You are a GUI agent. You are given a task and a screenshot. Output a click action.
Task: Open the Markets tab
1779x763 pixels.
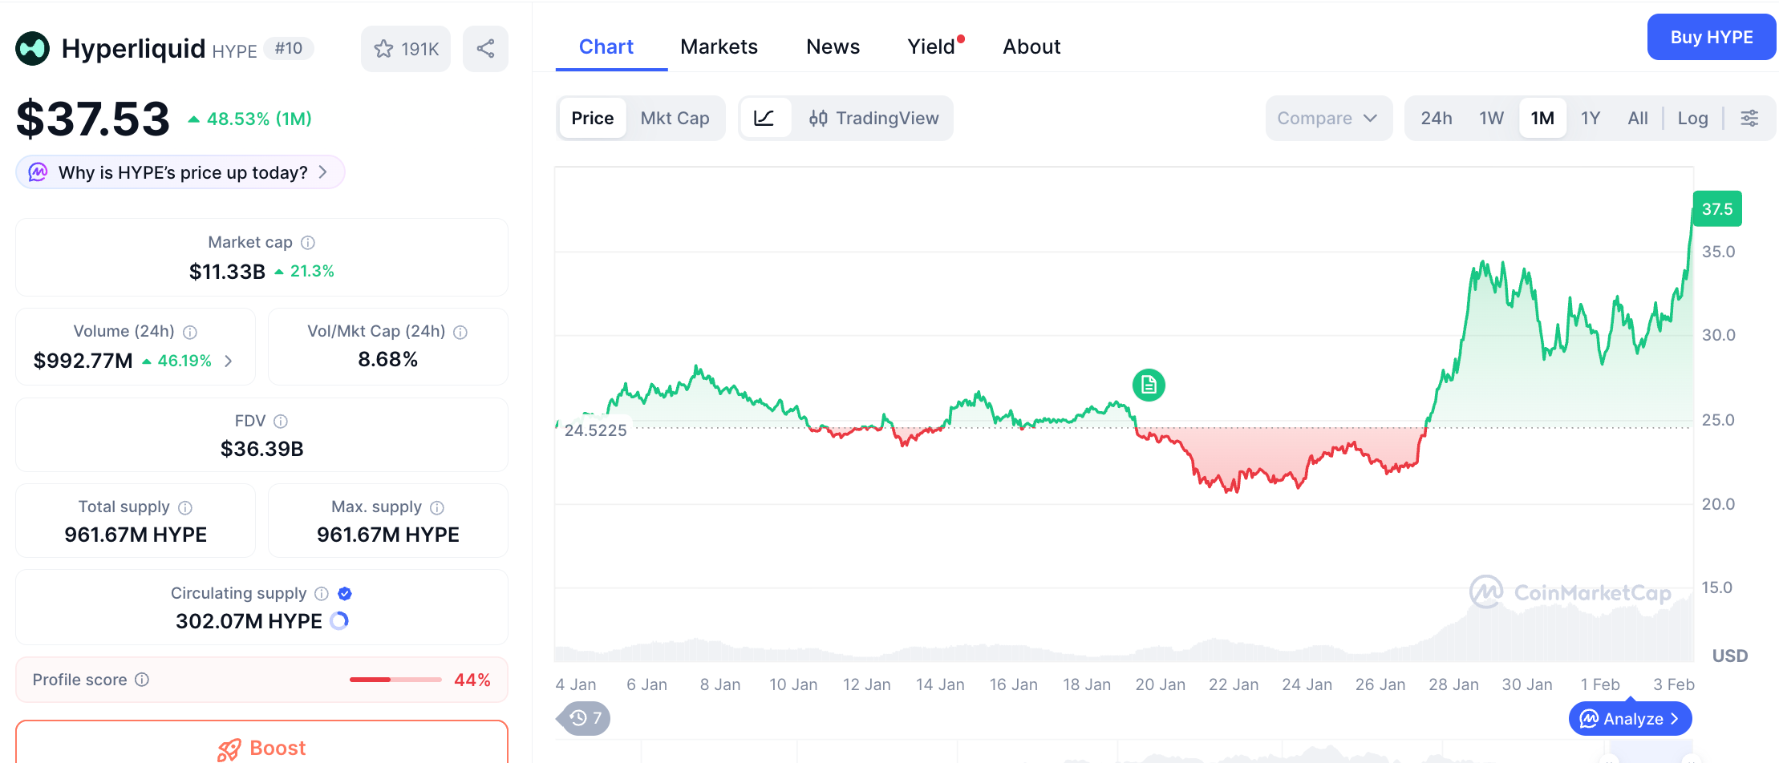(x=719, y=47)
